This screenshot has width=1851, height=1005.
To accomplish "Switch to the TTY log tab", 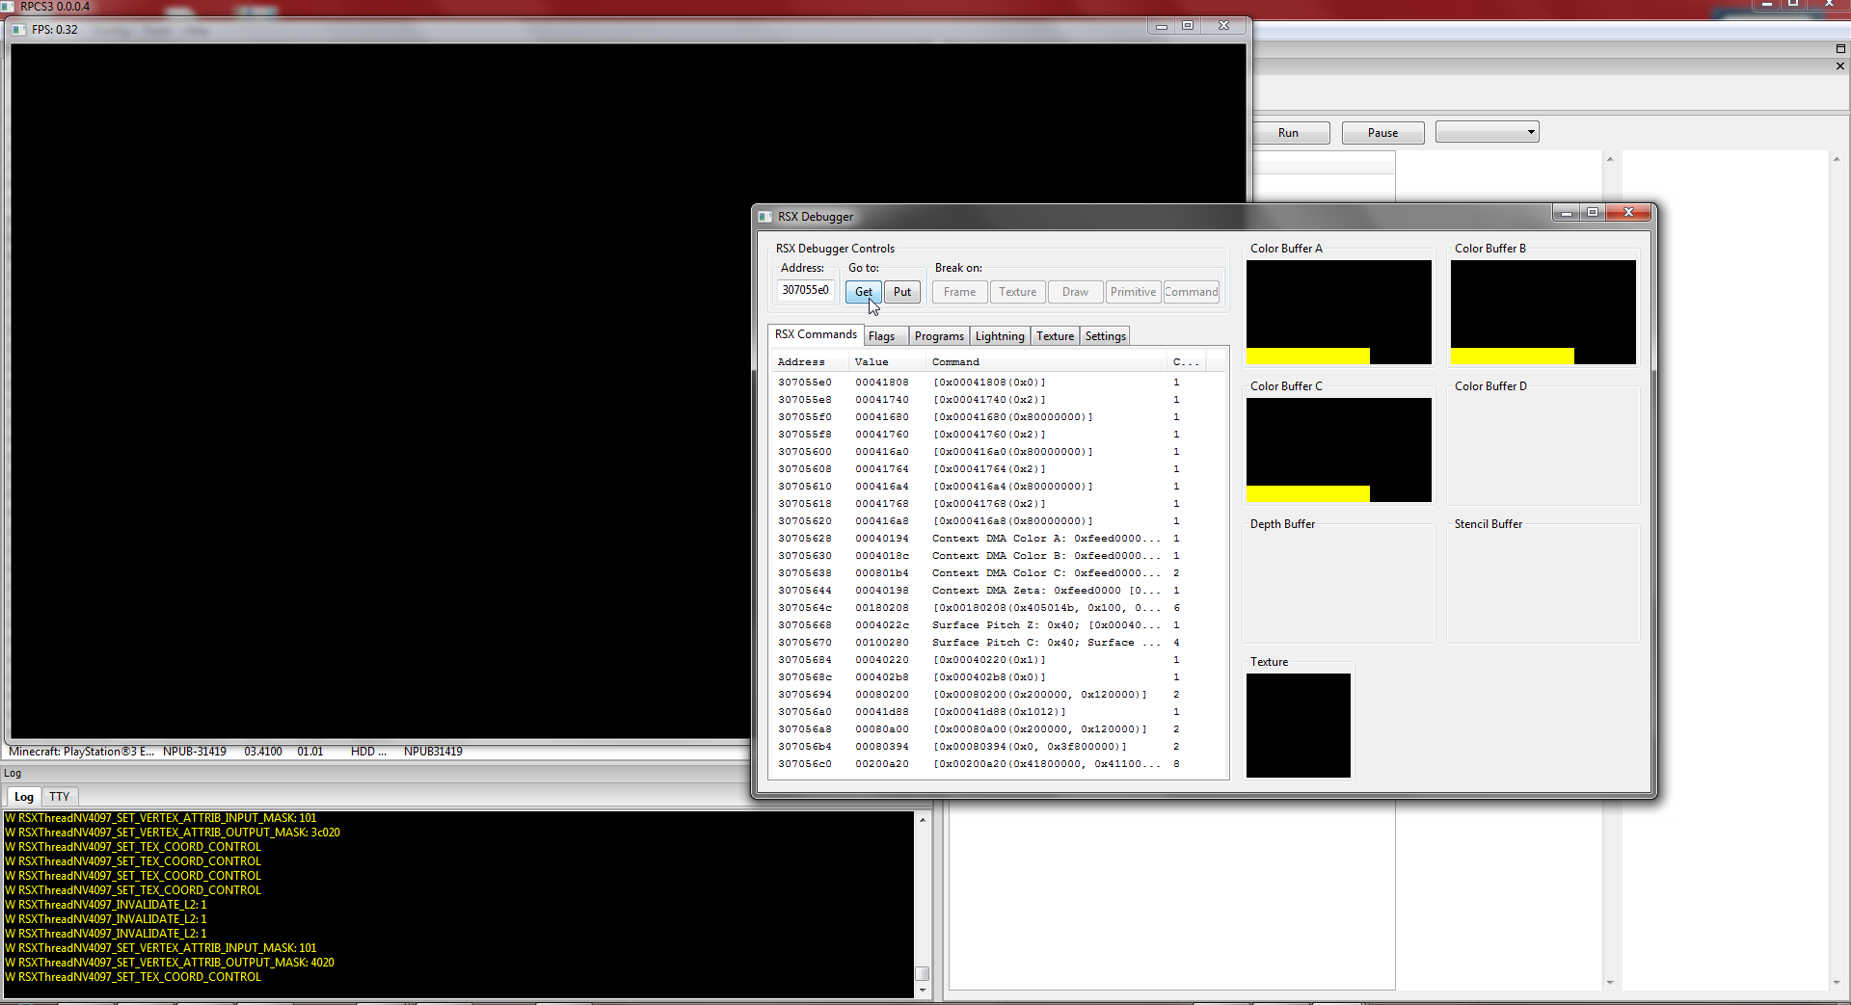I will click(x=60, y=797).
